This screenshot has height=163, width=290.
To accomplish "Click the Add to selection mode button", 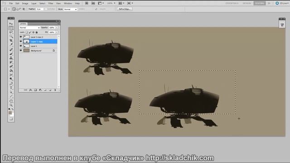I will tap(17, 9).
